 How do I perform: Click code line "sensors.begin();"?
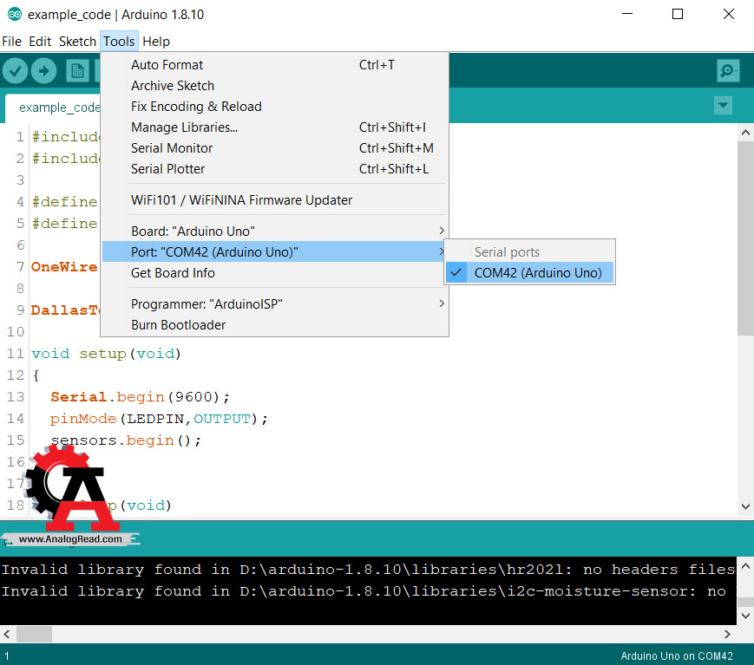click(x=126, y=440)
